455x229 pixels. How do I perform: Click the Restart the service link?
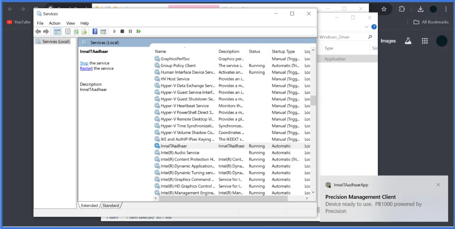click(x=86, y=69)
